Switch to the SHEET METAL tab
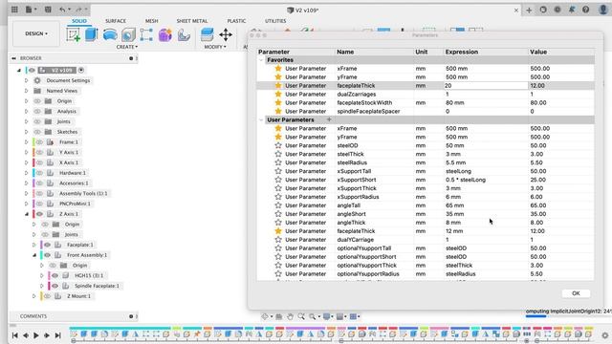Viewport: 612px width, 344px height. pyautogui.click(x=192, y=21)
